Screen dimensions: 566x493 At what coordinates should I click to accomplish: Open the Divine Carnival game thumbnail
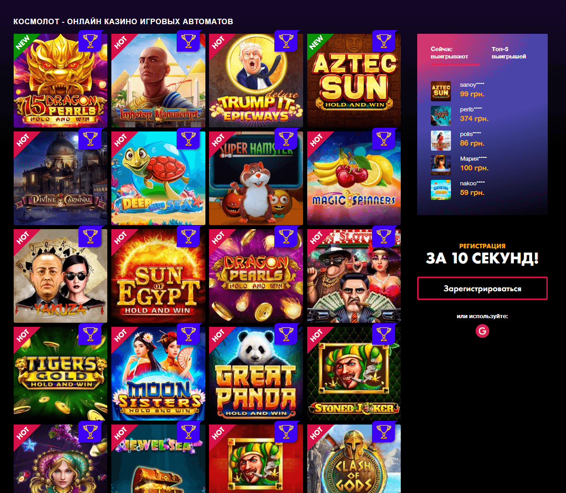click(x=60, y=178)
